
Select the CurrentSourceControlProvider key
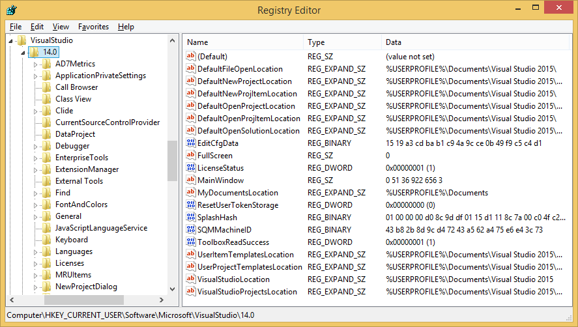tap(108, 122)
